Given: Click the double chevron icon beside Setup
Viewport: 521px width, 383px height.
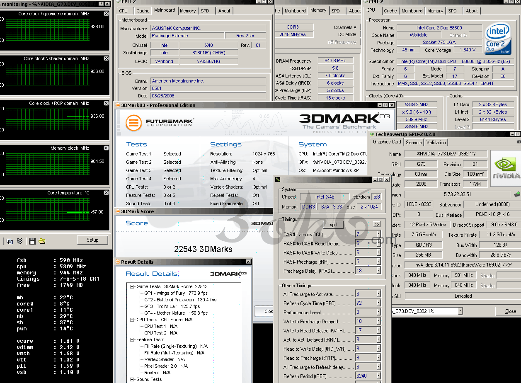Looking at the screenshot, I should pos(19,241).
